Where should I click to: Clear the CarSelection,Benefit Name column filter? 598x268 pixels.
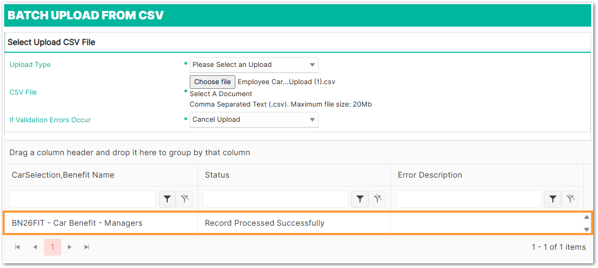(x=184, y=199)
